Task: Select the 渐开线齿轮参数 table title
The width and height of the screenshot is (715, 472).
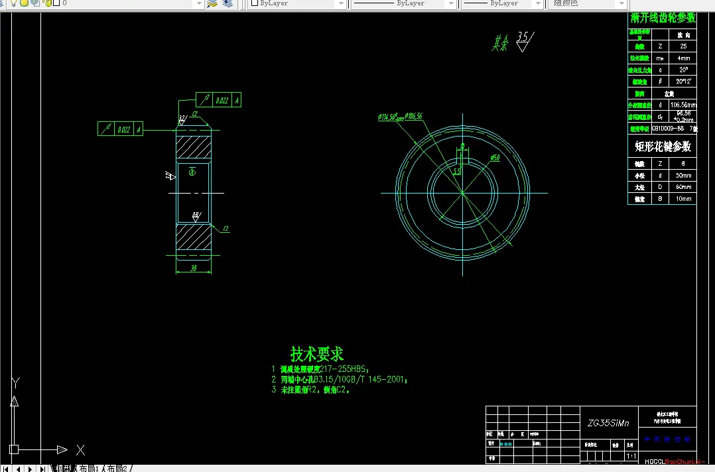Action: [663, 18]
